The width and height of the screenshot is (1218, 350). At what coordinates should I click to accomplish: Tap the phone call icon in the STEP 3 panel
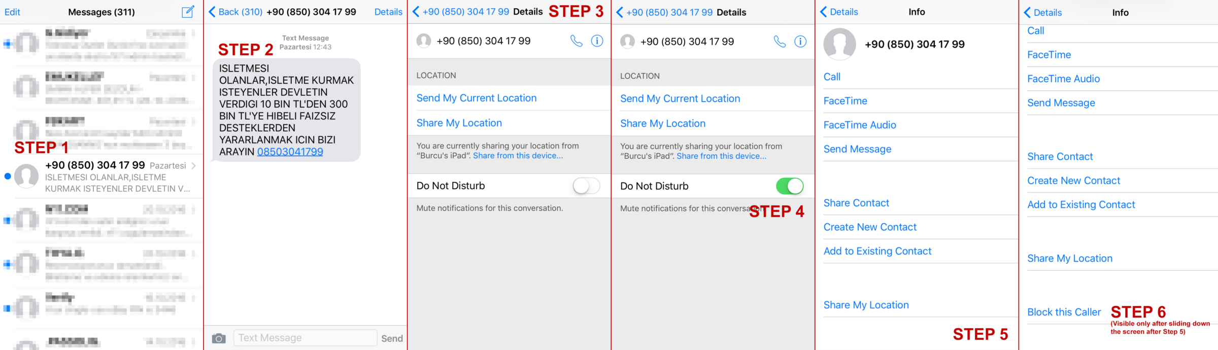click(x=576, y=41)
